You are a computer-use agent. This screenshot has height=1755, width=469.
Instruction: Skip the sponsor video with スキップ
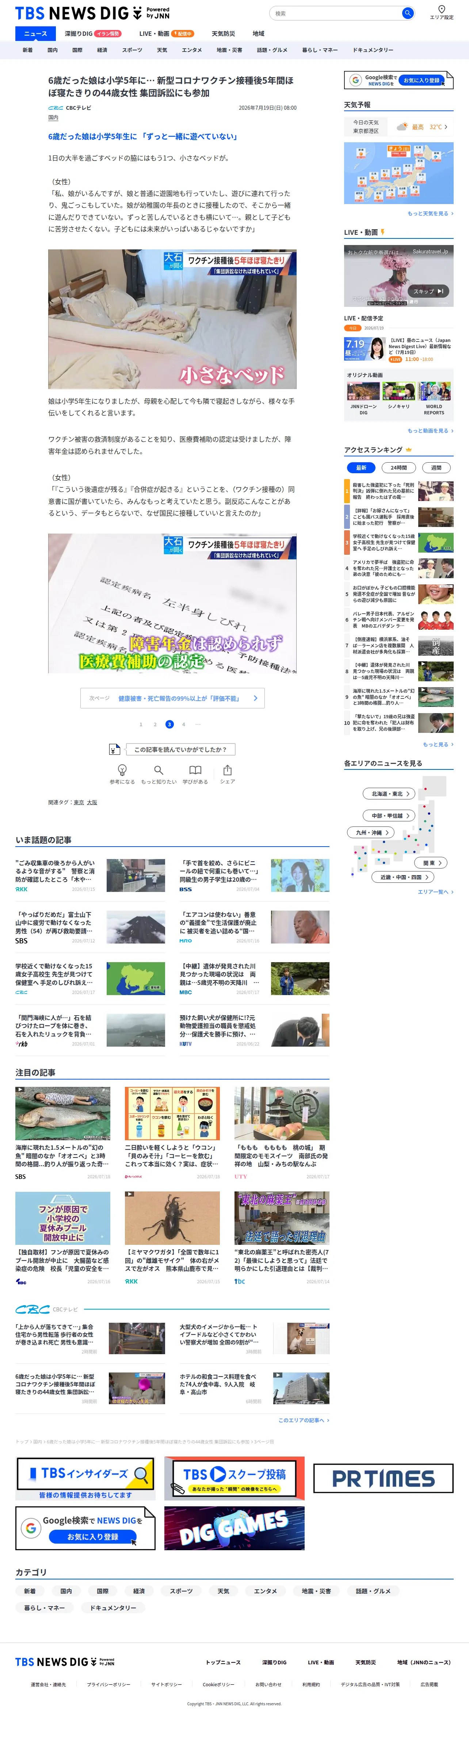[429, 291]
